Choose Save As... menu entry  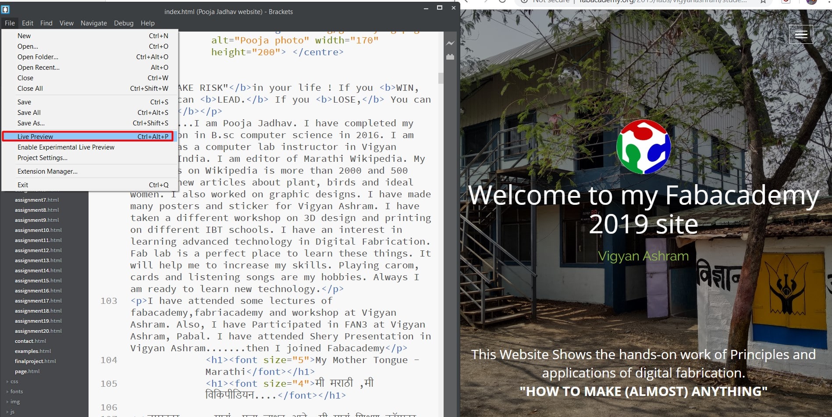(90, 123)
